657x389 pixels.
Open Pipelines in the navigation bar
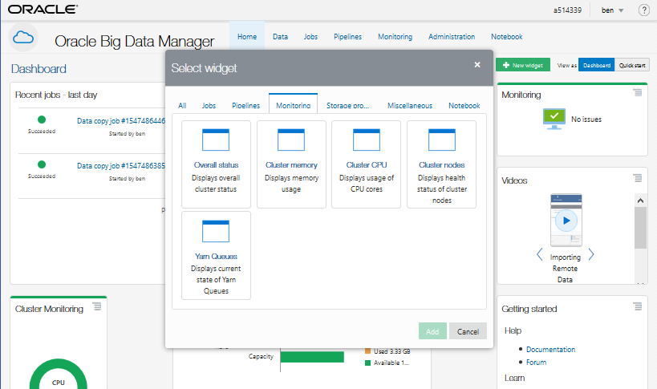coord(348,37)
